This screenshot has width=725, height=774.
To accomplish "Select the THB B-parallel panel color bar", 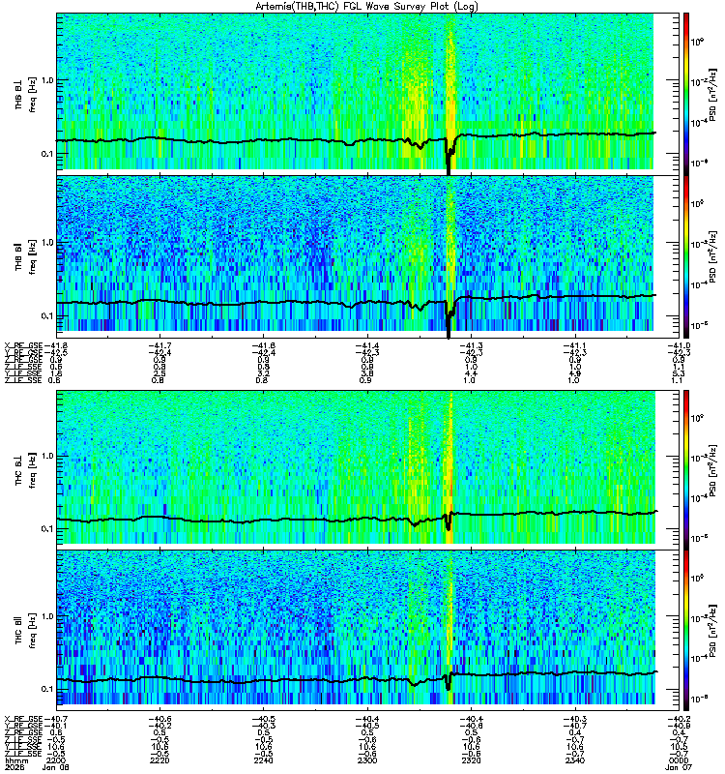I will point(686,256).
